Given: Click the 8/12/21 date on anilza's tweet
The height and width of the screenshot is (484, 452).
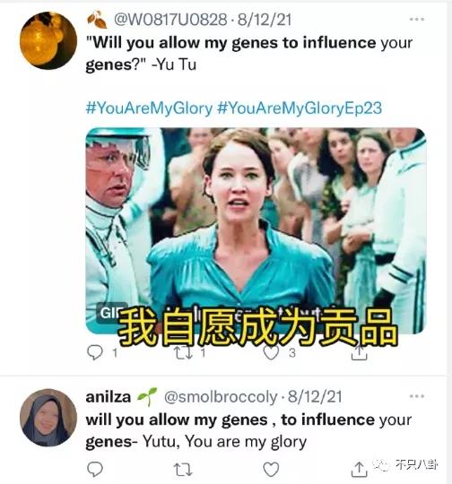Looking at the screenshot, I should click(x=315, y=397).
